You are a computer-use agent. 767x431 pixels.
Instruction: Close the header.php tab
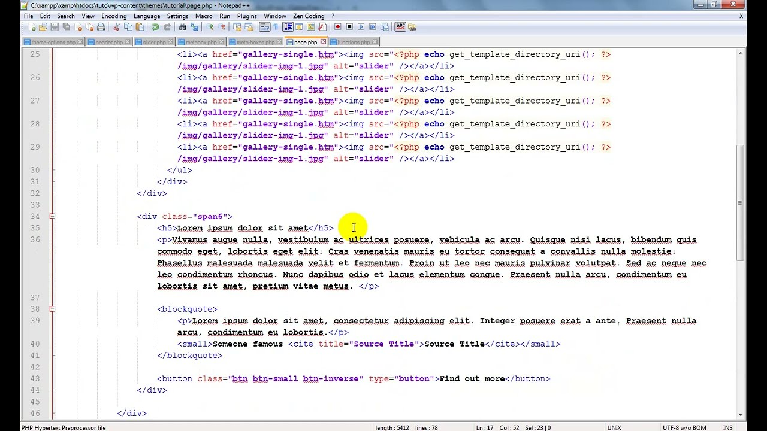click(128, 42)
